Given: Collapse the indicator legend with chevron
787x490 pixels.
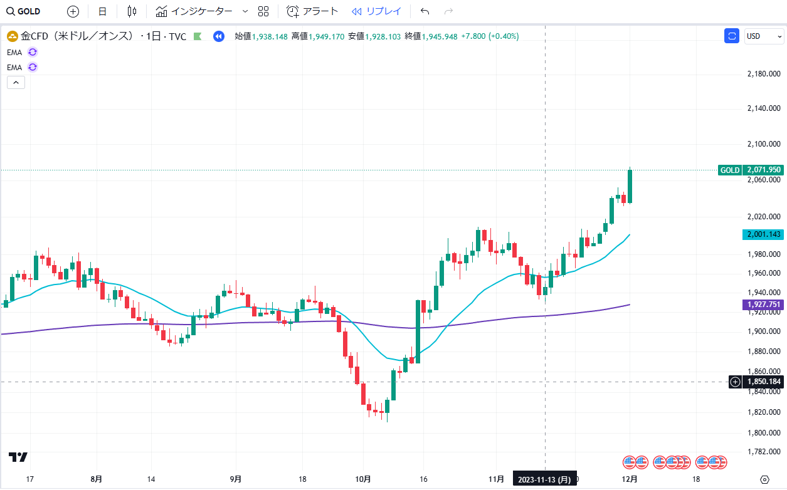Looking at the screenshot, I should [x=16, y=82].
